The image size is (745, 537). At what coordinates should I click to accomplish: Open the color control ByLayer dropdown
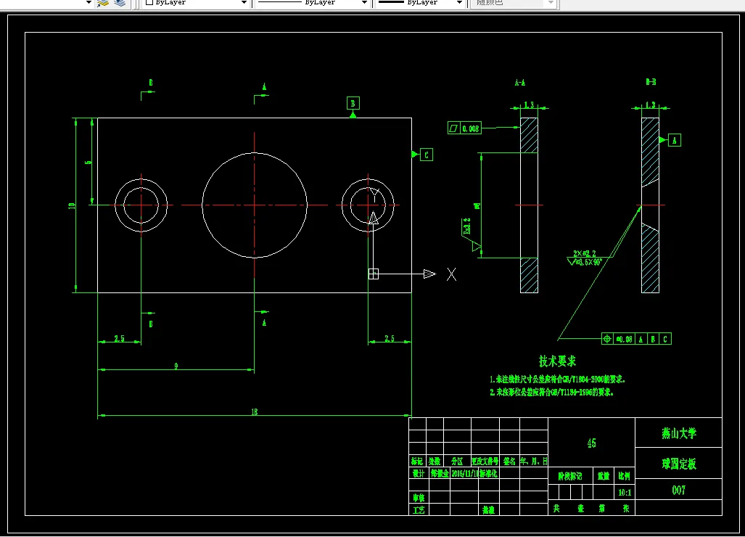196,2
